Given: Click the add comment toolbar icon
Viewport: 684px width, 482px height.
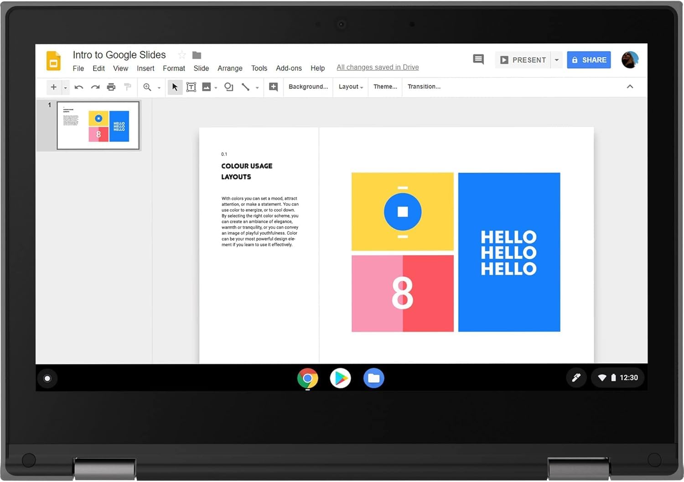Looking at the screenshot, I should click(x=273, y=87).
